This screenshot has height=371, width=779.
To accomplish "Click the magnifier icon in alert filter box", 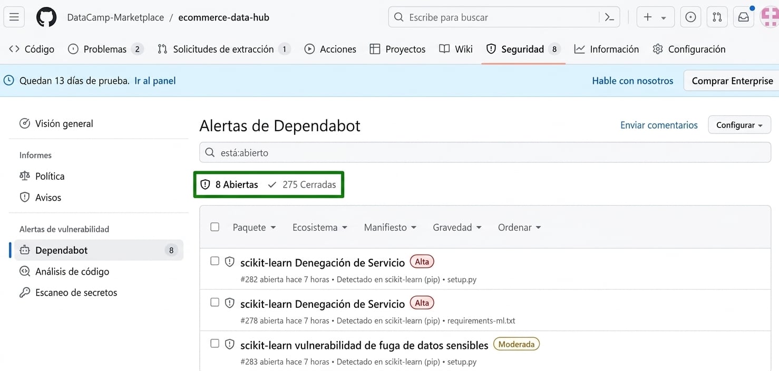I will 210,152.
